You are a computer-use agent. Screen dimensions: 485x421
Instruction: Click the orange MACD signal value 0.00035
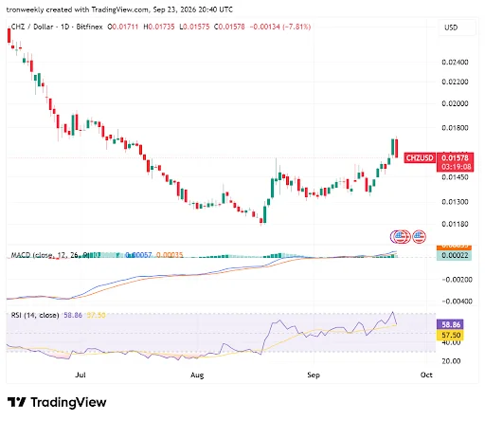tap(170, 255)
